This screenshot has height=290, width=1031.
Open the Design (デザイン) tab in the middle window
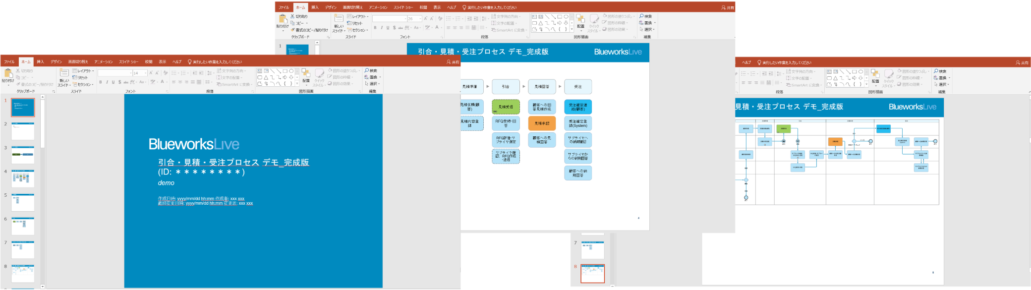331,7
